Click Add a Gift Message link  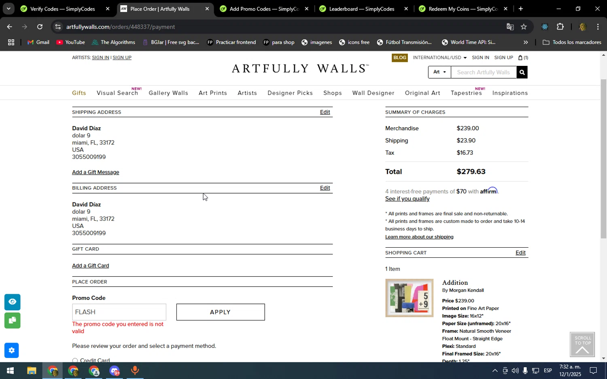96,173
